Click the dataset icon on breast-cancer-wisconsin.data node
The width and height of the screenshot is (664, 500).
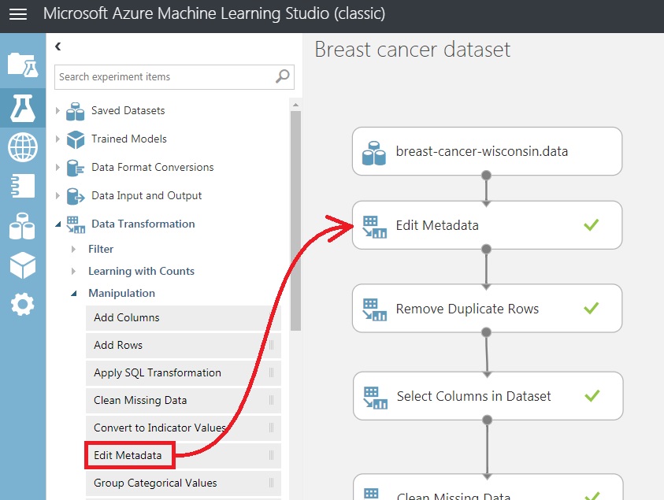[x=374, y=153]
